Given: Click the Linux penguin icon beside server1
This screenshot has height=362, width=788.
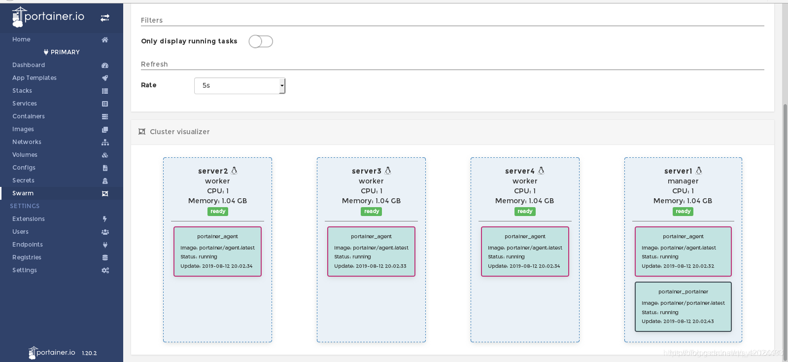Looking at the screenshot, I should click(x=699, y=171).
